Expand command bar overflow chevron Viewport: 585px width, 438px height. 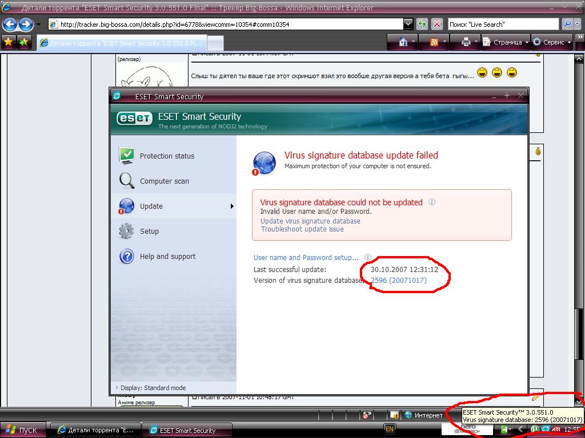click(579, 38)
